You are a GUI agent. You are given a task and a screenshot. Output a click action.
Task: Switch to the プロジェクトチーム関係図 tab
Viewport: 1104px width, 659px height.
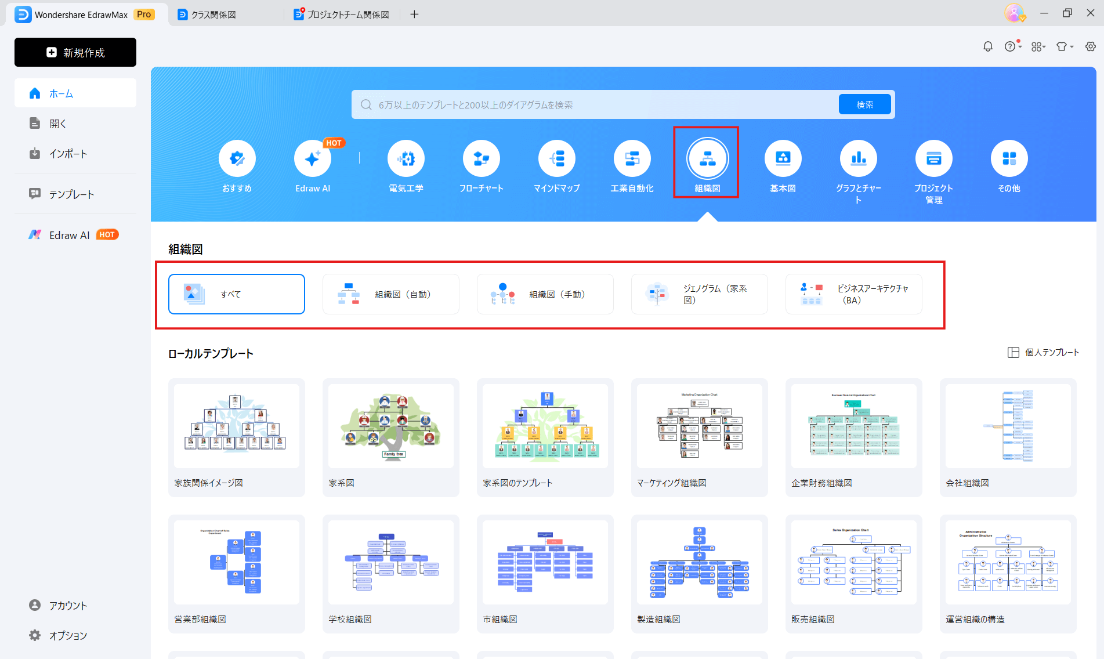point(342,15)
